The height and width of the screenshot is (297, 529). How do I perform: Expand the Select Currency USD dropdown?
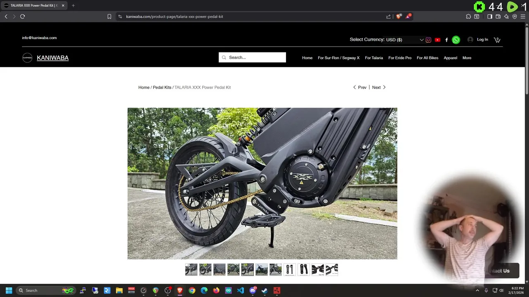(405, 40)
